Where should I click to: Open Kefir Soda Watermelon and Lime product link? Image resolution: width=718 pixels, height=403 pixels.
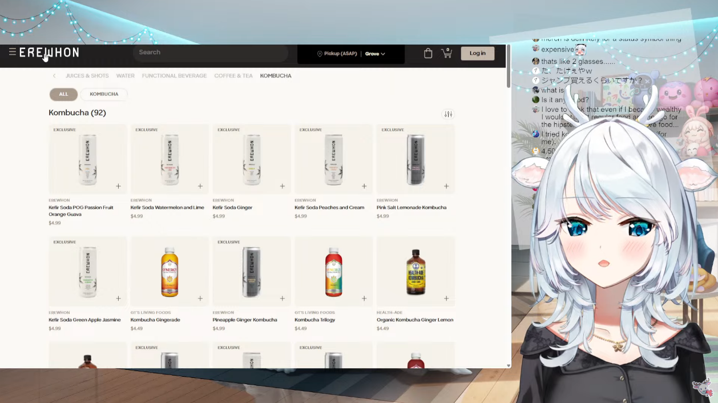(x=167, y=207)
